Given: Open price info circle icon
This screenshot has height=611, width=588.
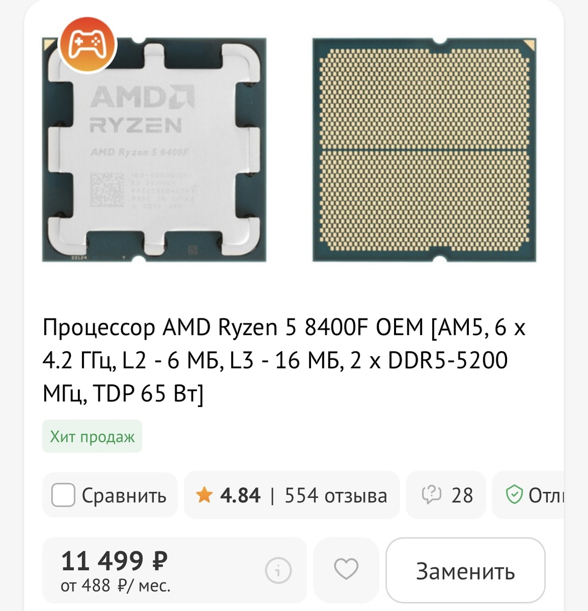Looking at the screenshot, I should tap(278, 570).
